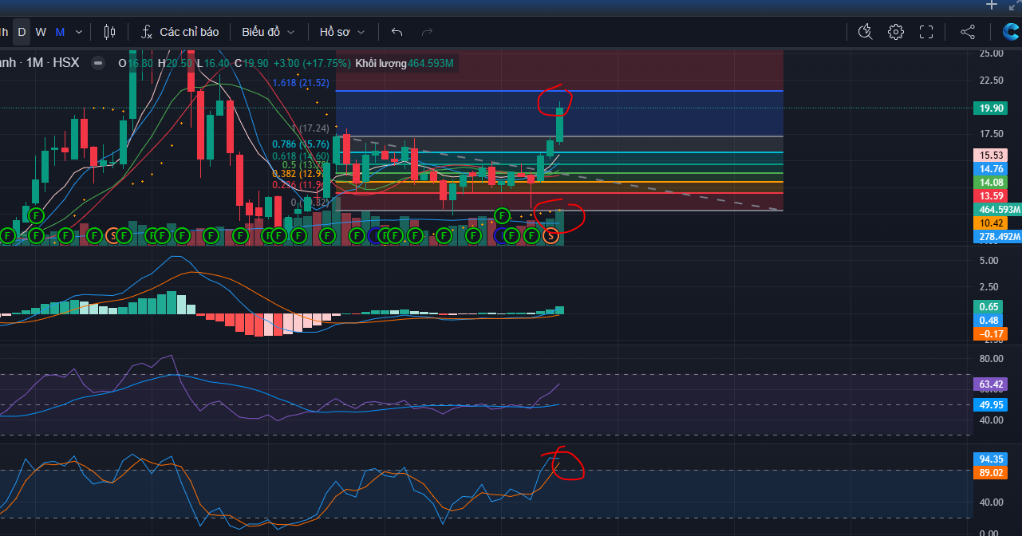Click the orange 10.42 axis label

click(989, 223)
